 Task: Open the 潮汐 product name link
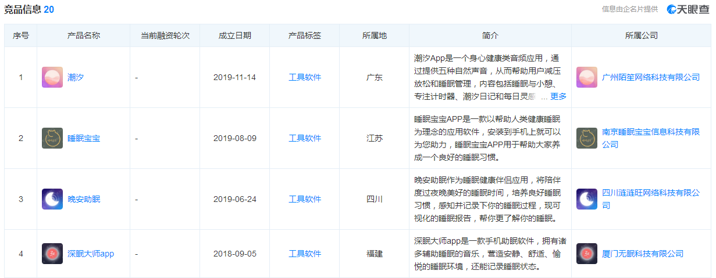(76, 77)
